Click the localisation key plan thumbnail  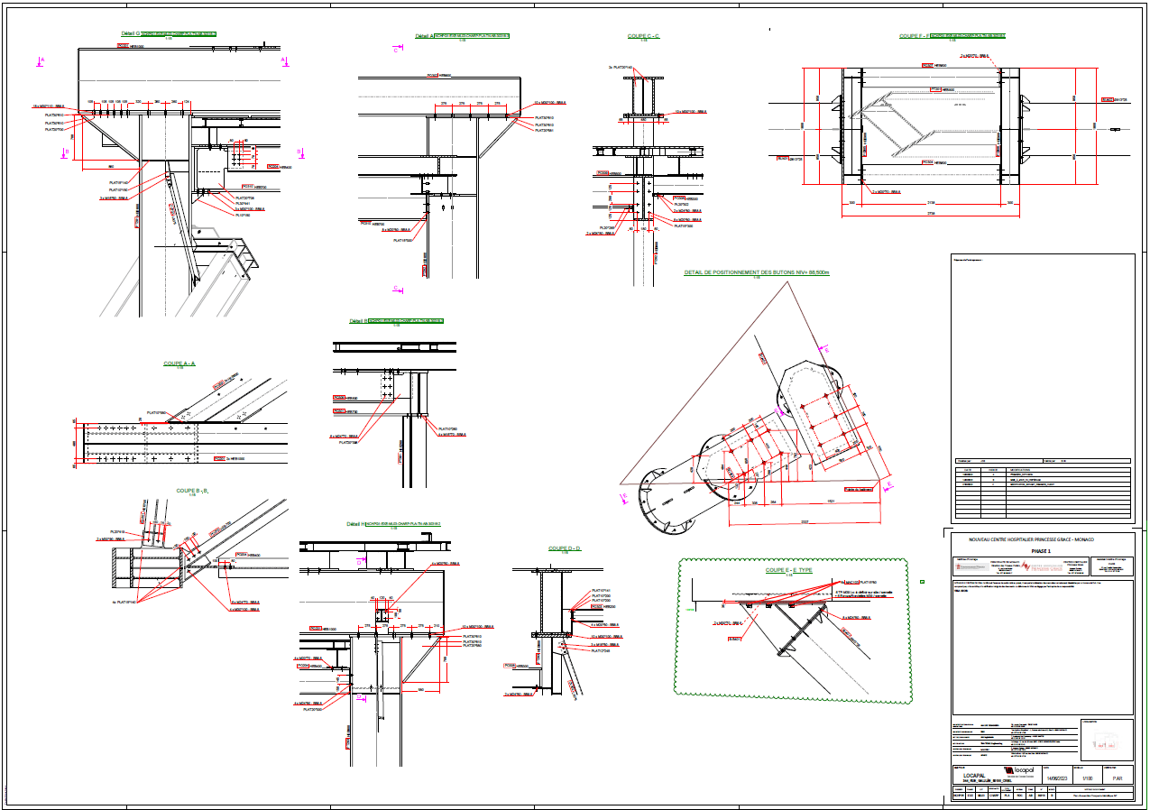tap(1106, 741)
